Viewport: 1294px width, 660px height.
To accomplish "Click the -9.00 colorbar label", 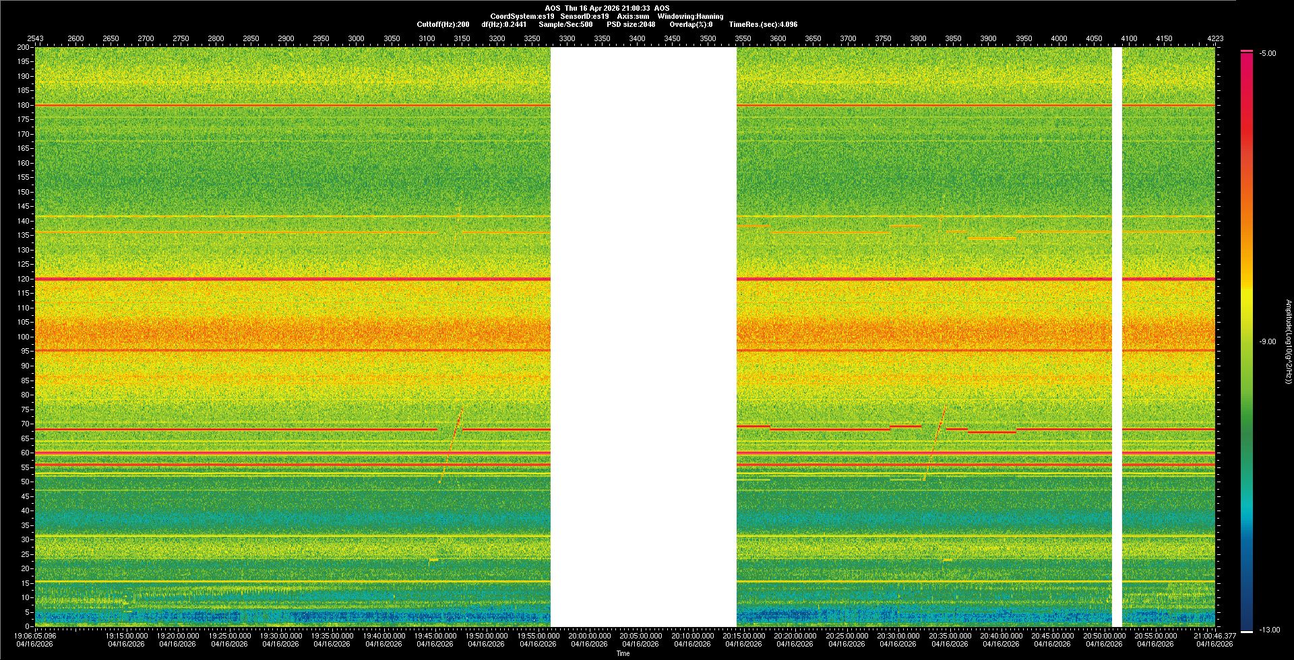I will pos(1268,342).
